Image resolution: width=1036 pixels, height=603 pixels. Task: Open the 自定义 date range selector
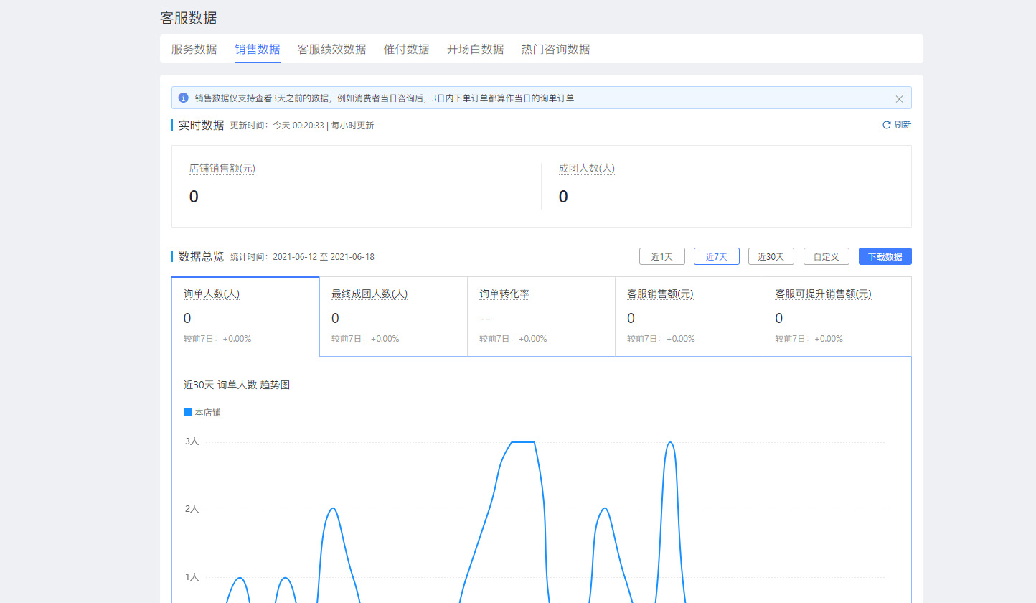[826, 256]
